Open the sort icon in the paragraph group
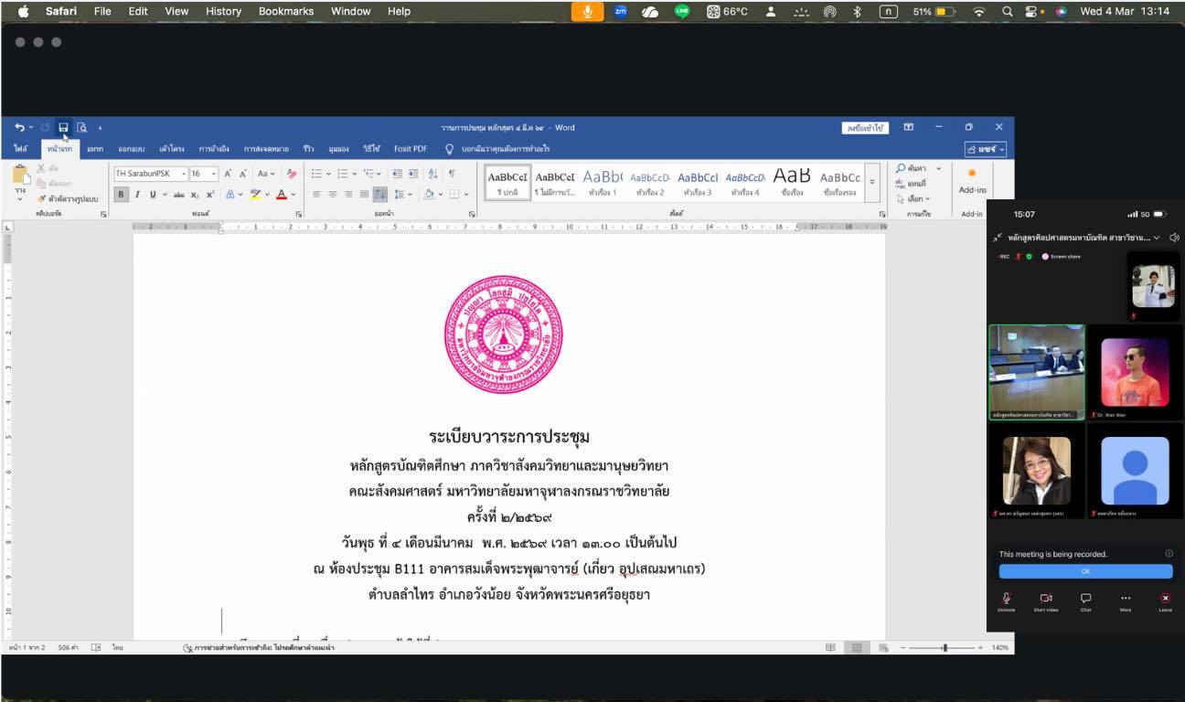Image resolution: width=1185 pixels, height=702 pixels. [x=432, y=174]
